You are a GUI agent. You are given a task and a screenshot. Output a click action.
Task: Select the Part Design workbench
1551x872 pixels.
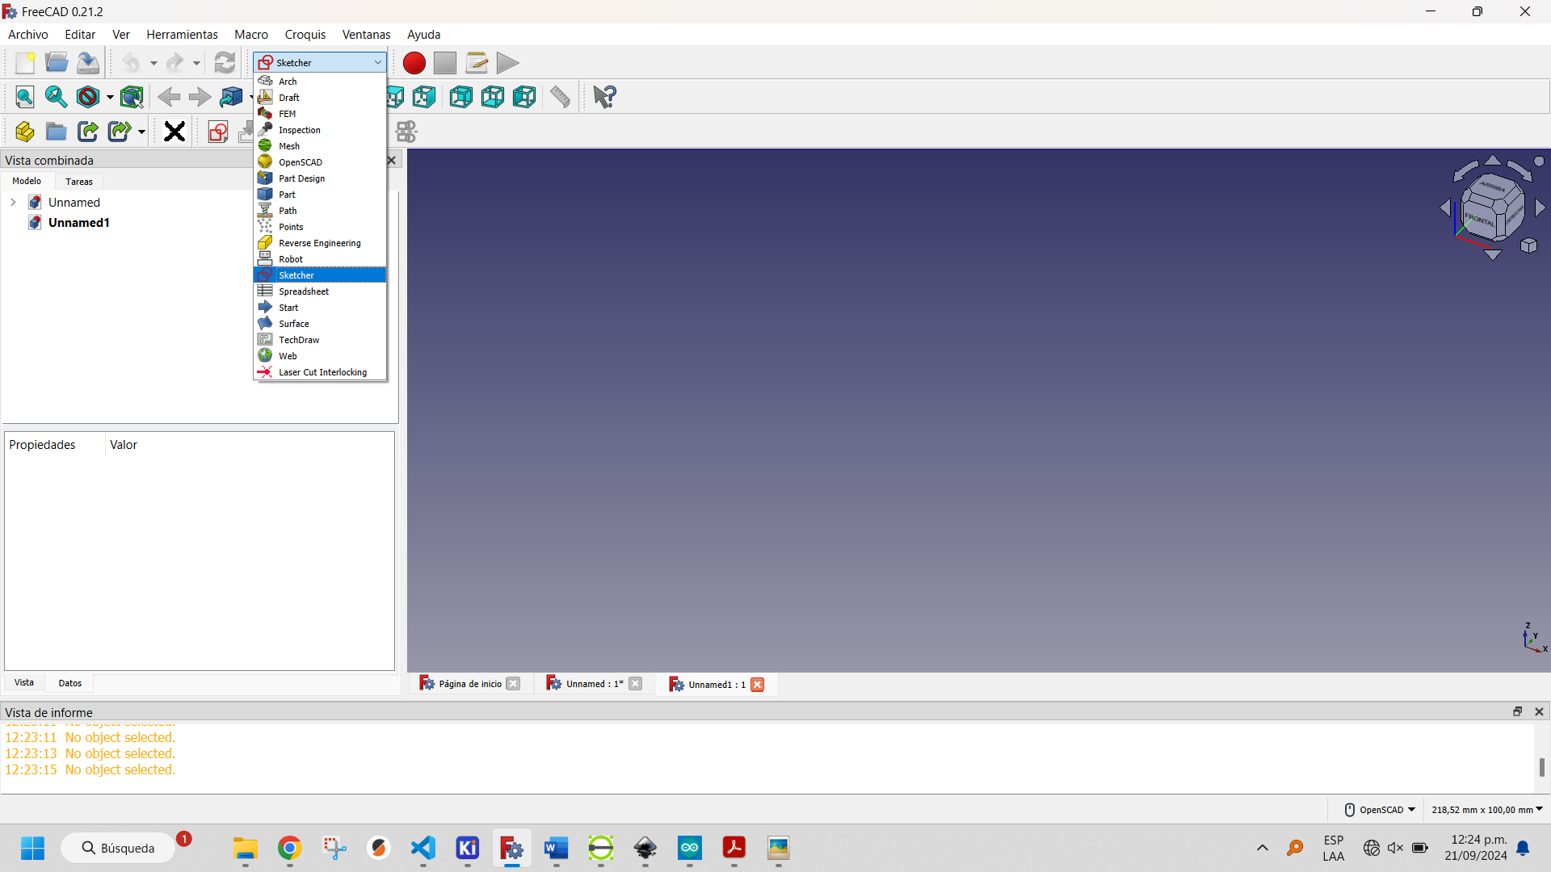301,178
